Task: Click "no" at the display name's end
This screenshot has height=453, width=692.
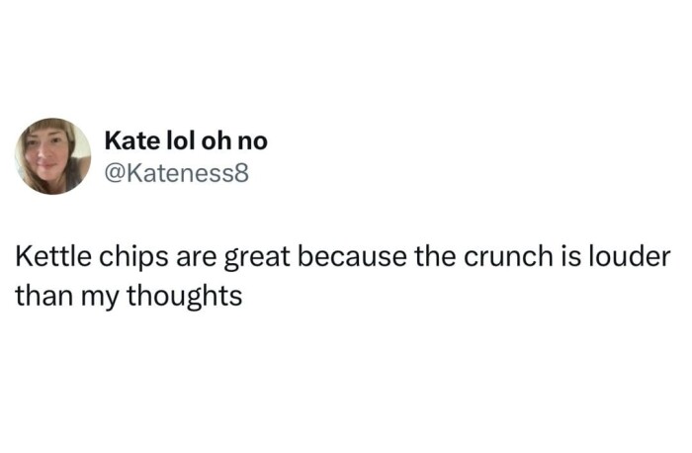Action: [254, 141]
